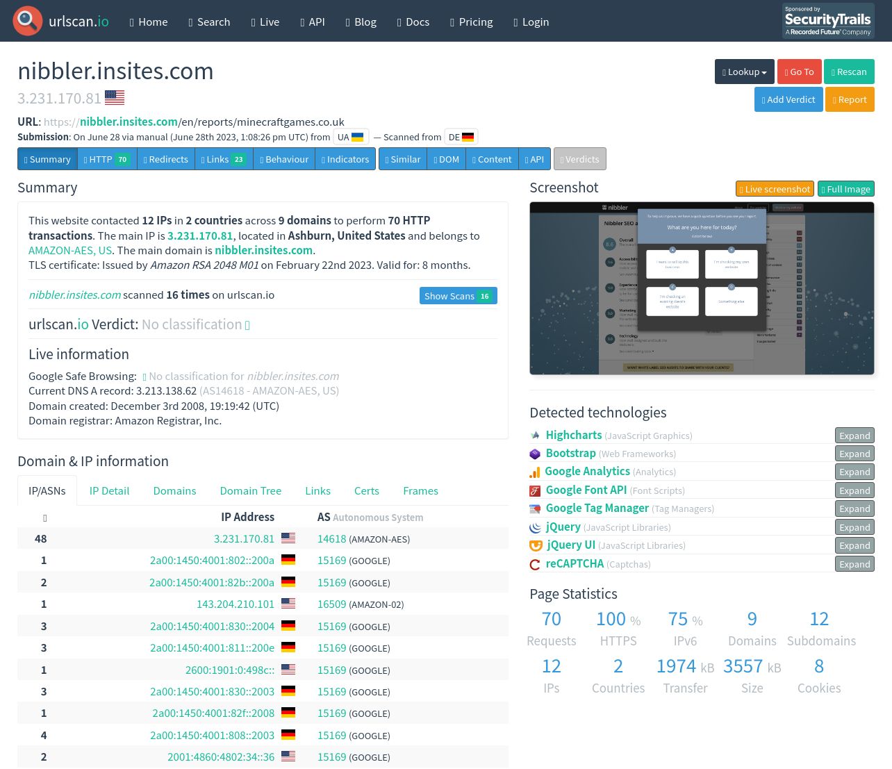
Task: Select the Certs tab
Action: coord(367,490)
